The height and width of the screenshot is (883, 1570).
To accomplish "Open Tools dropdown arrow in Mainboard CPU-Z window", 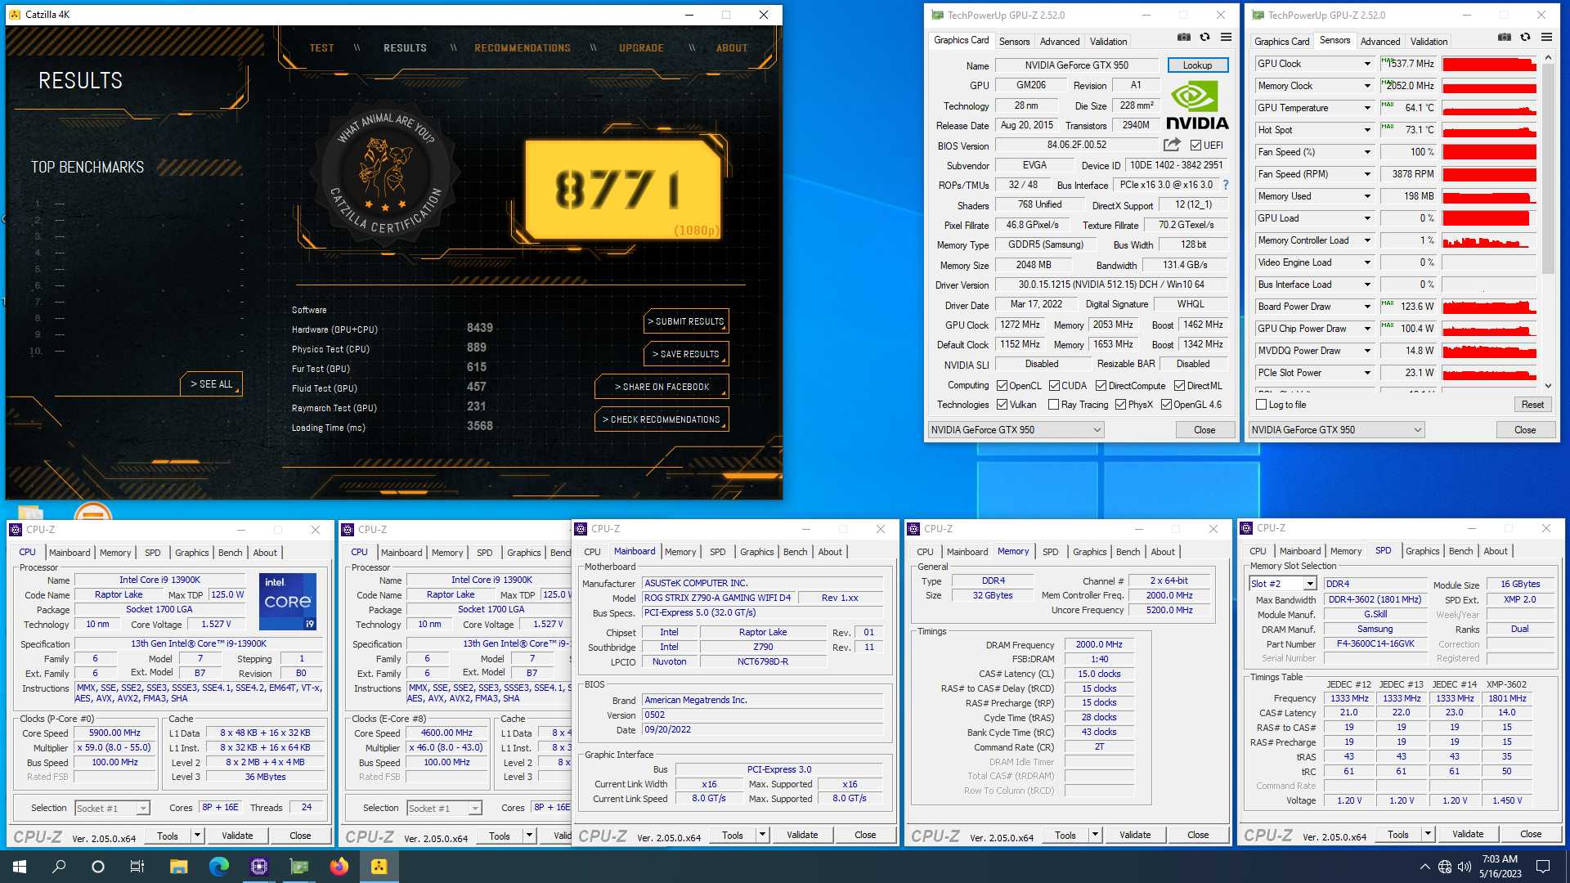I will (x=762, y=835).
